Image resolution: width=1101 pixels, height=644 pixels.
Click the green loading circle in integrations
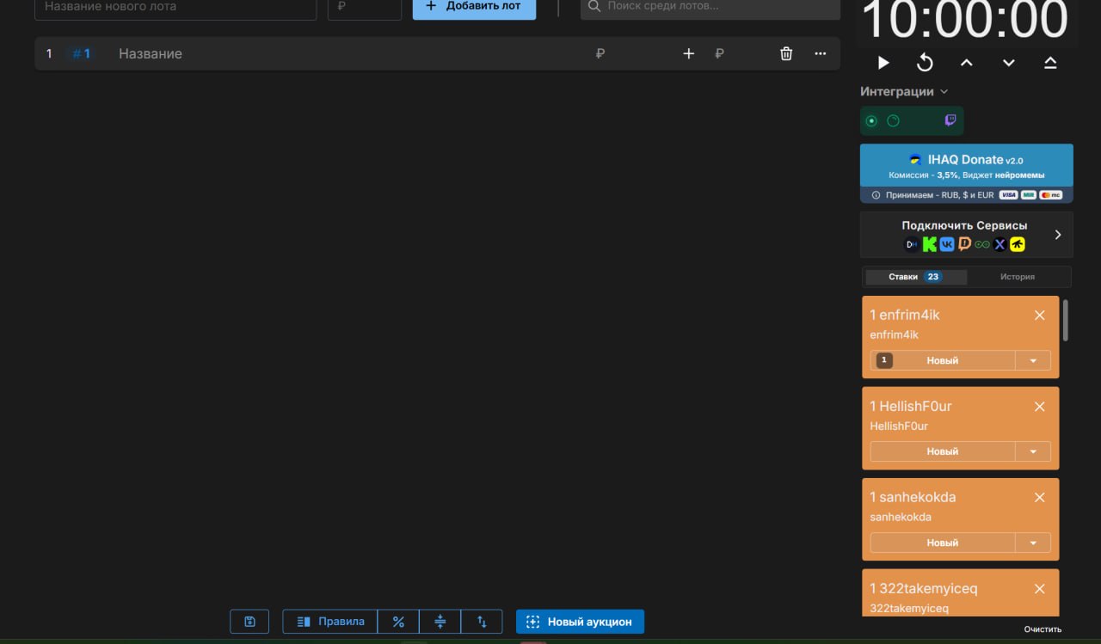point(893,120)
